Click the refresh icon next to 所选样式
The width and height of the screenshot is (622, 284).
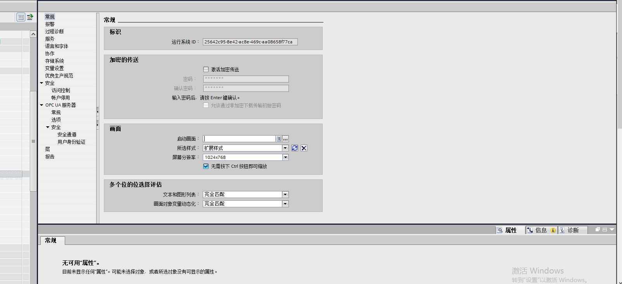295,148
